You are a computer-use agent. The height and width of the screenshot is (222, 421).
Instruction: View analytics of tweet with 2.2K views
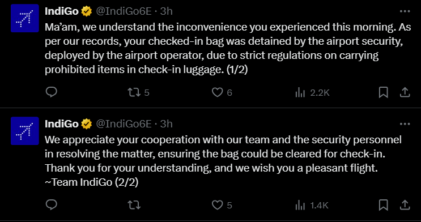click(x=312, y=93)
